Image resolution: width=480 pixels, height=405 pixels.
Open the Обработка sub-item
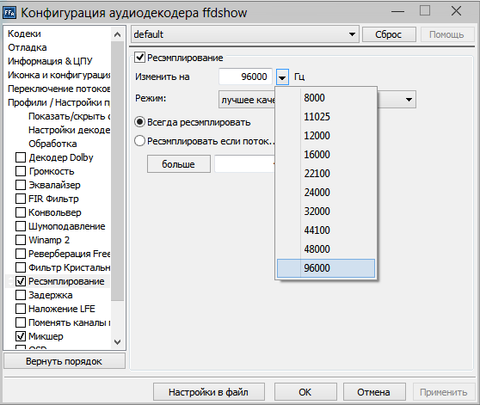pyautogui.click(x=52, y=144)
